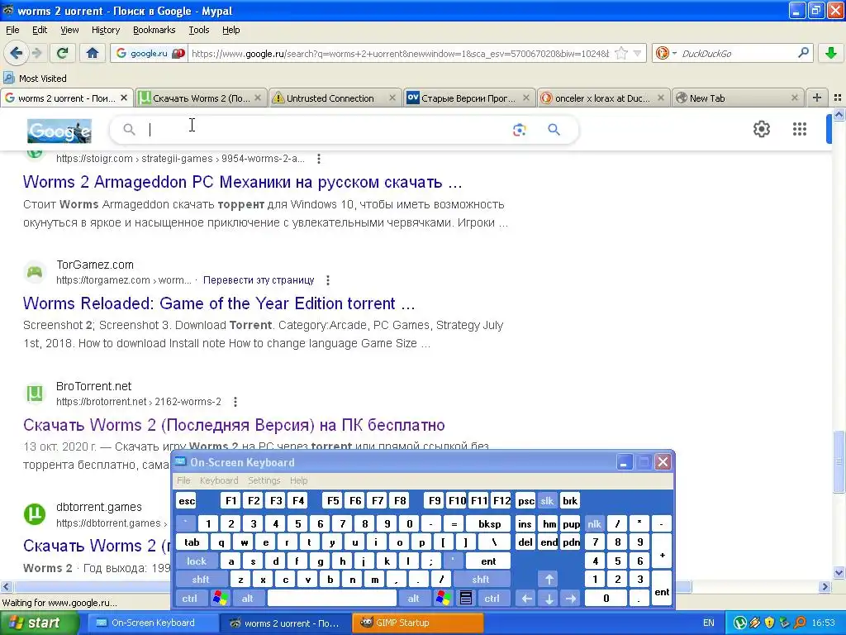The height and width of the screenshot is (635, 846).
Task: Click the horizontal scrollbar left arrow
Action: [6, 586]
